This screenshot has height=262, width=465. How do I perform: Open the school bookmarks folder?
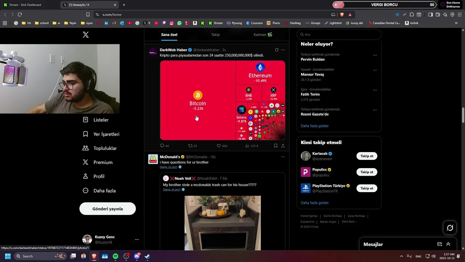coord(42,23)
